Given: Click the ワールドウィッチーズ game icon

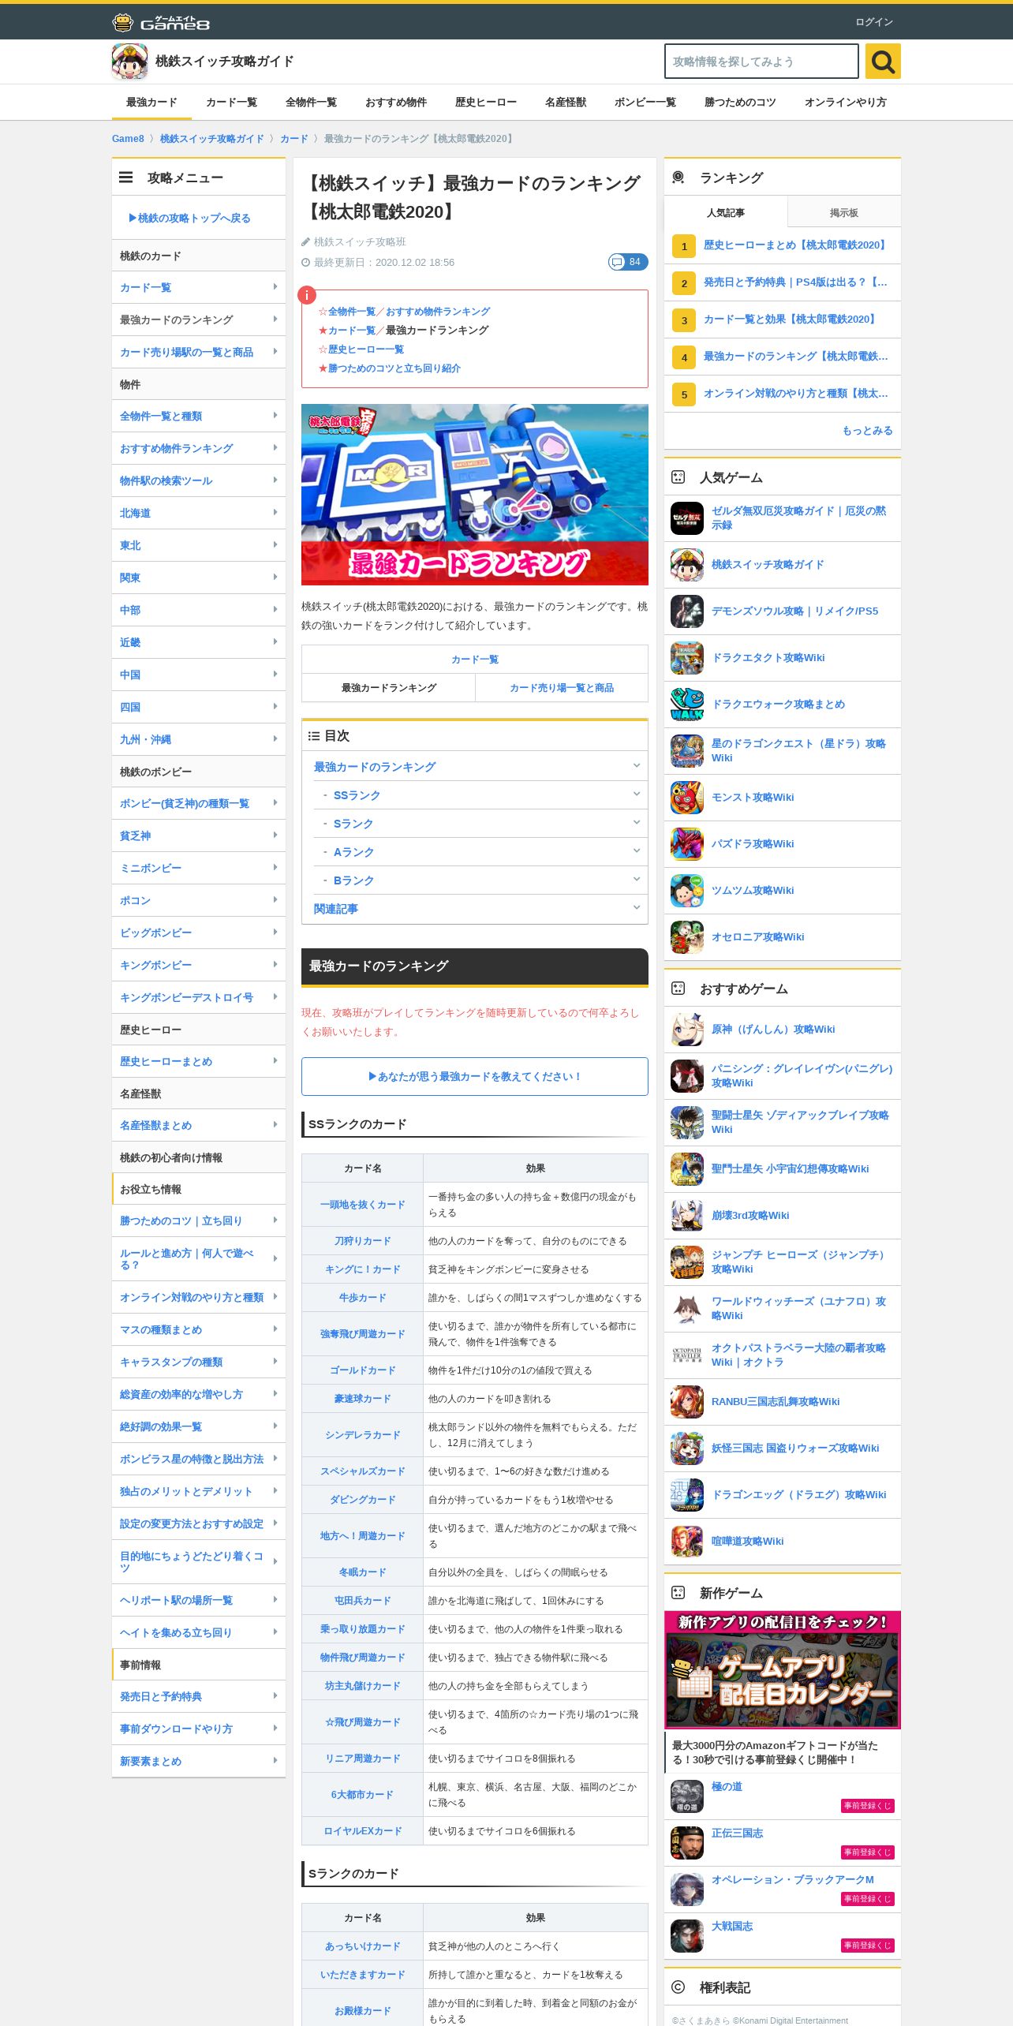Looking at the screenshot, I should pos(687,1309).
